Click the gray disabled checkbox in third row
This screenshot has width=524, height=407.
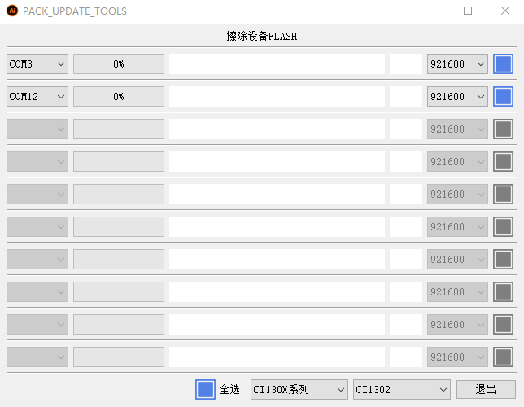(x=503, y=129)
